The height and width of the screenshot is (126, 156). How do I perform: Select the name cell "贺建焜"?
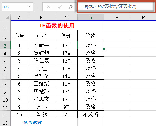(x=41, y=53)
